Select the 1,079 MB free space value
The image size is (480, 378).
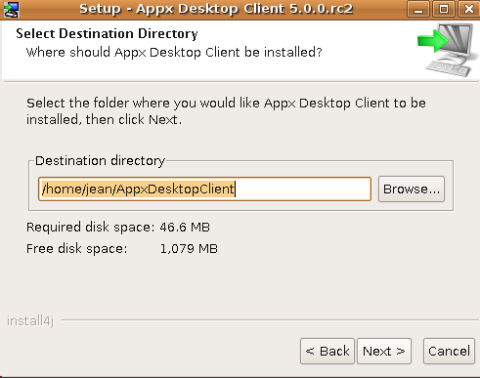tap(189, 249)
